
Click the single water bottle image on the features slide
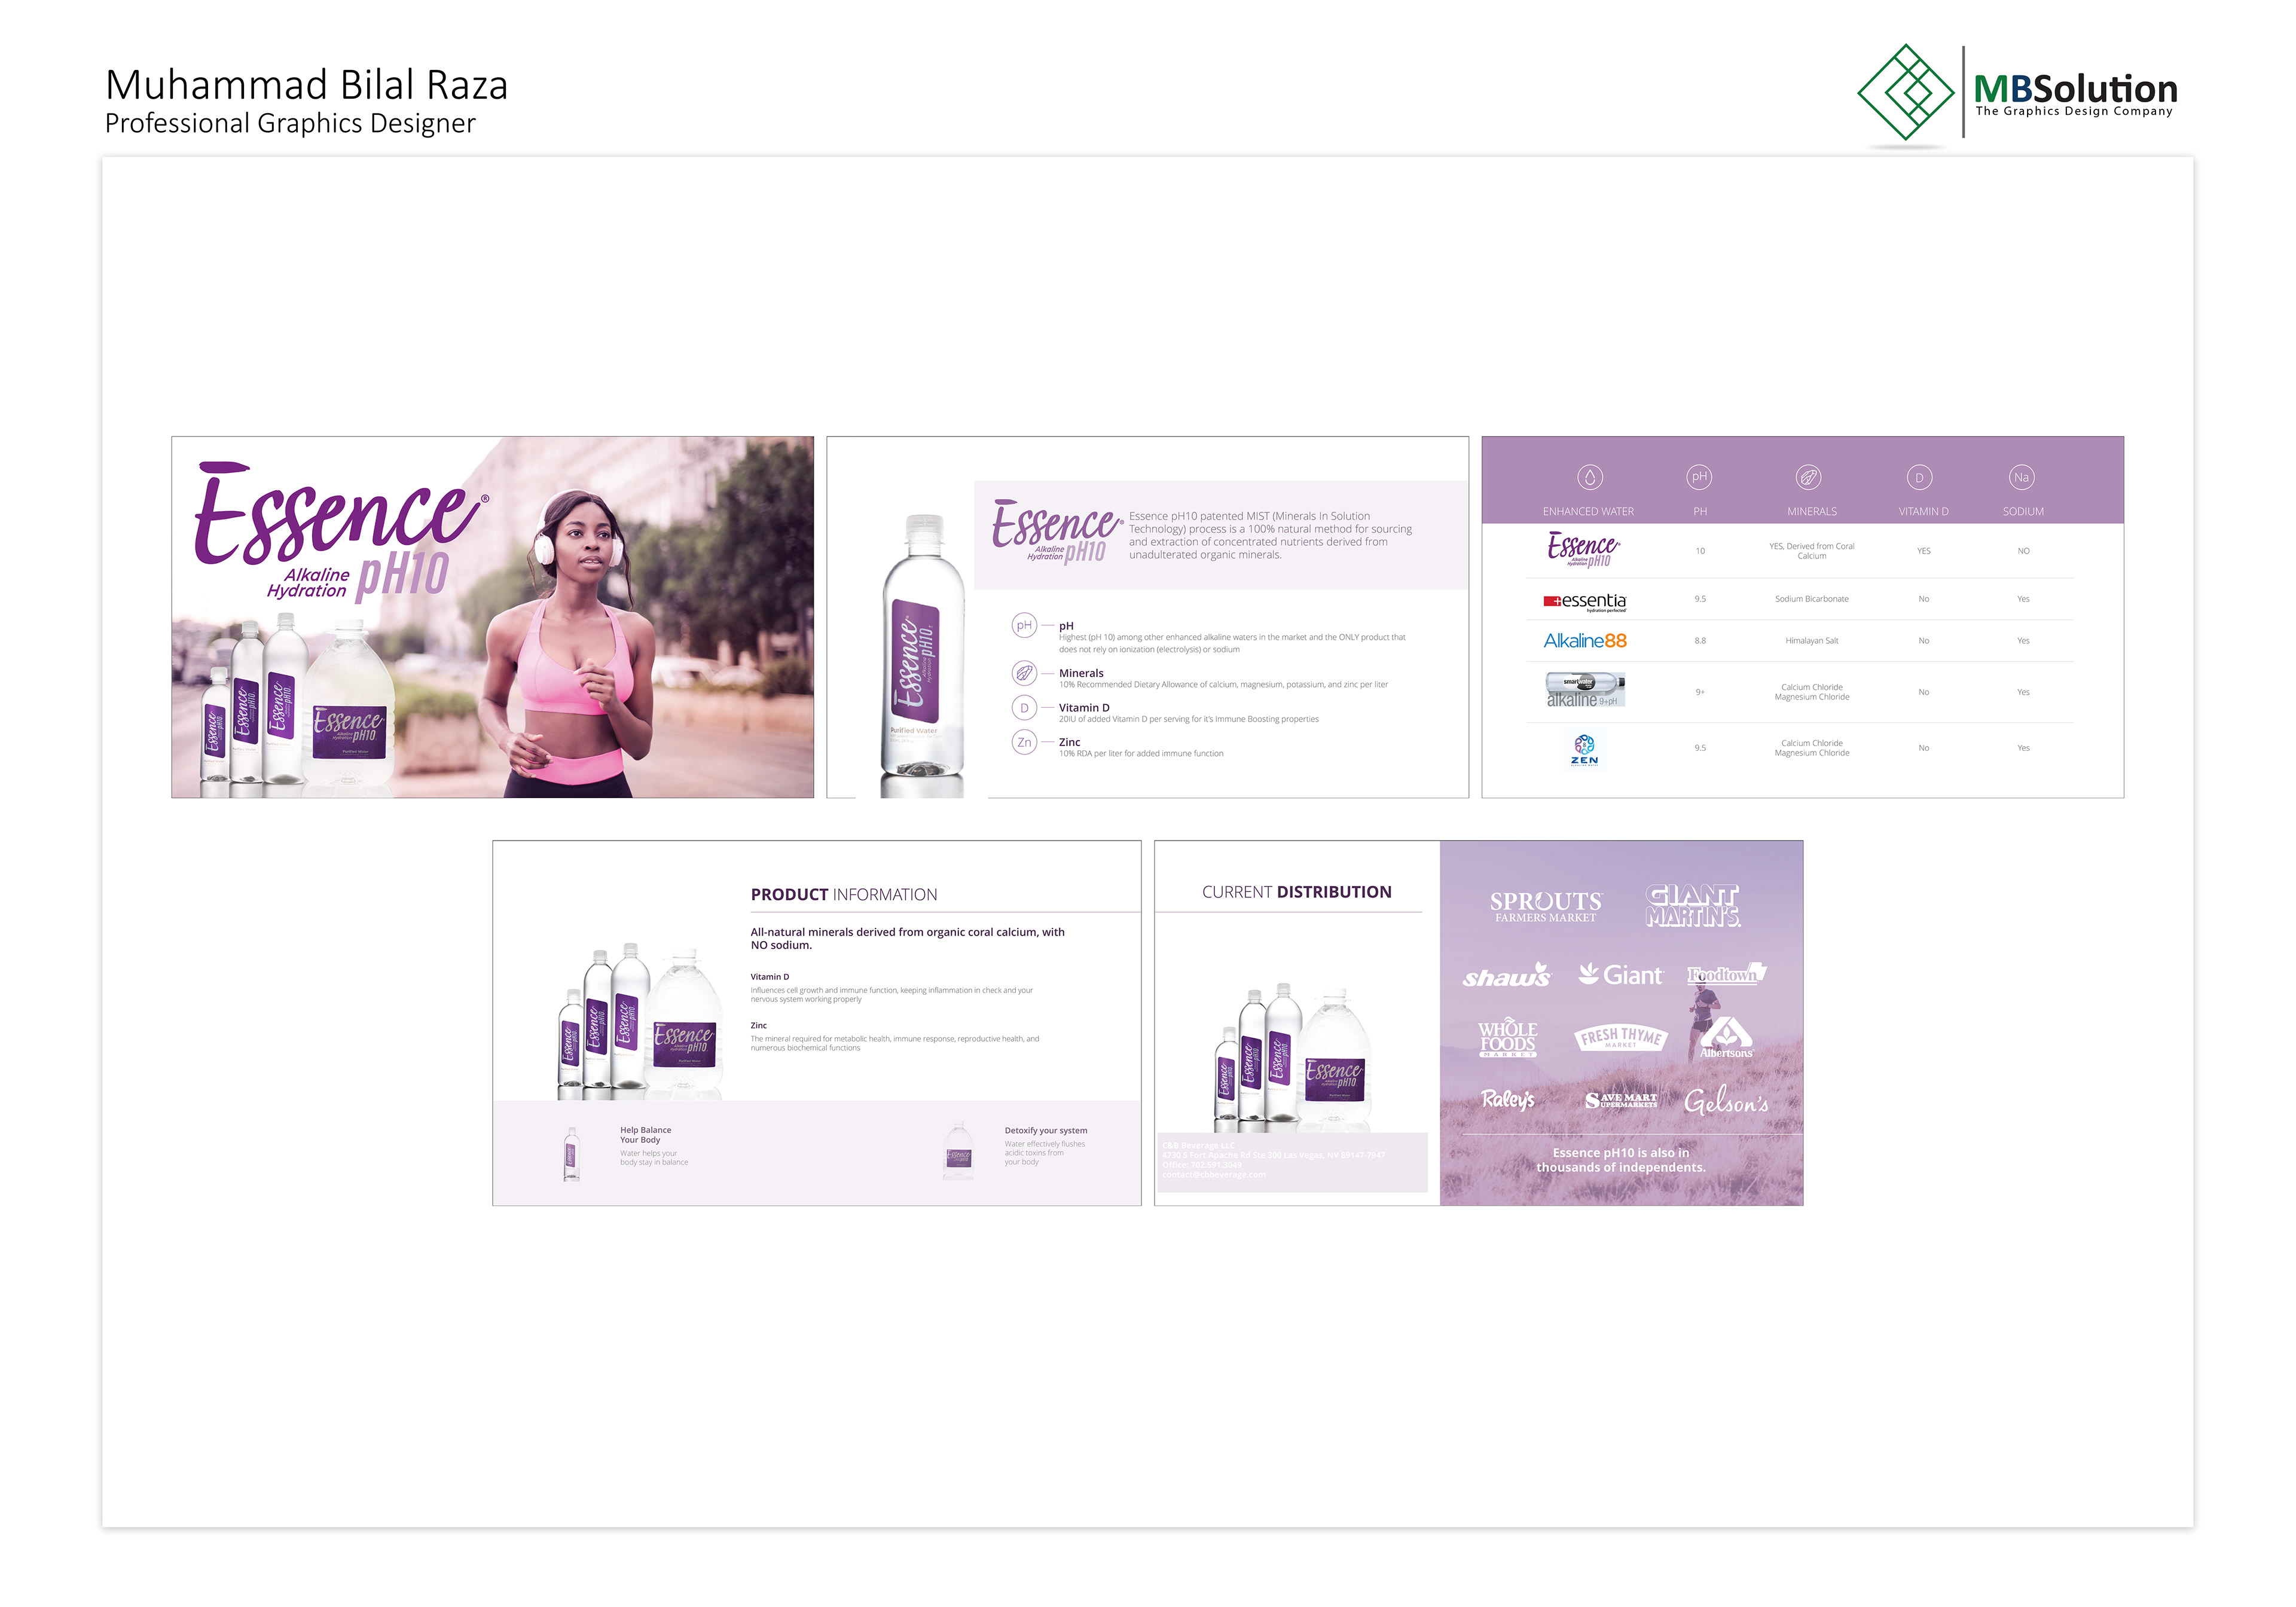coord(922,655)
